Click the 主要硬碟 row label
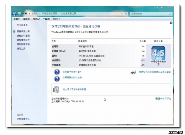Screen dimensions: 185x135 pyautogui.click(x=56, y=65)
